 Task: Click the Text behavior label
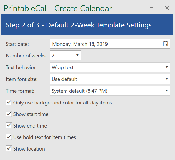point(21,67)
